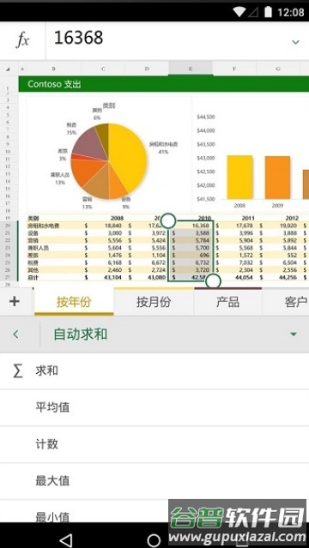This screenshot has height=548, width=309.
Task: Select row 27 header
Action: click(9, 277)
